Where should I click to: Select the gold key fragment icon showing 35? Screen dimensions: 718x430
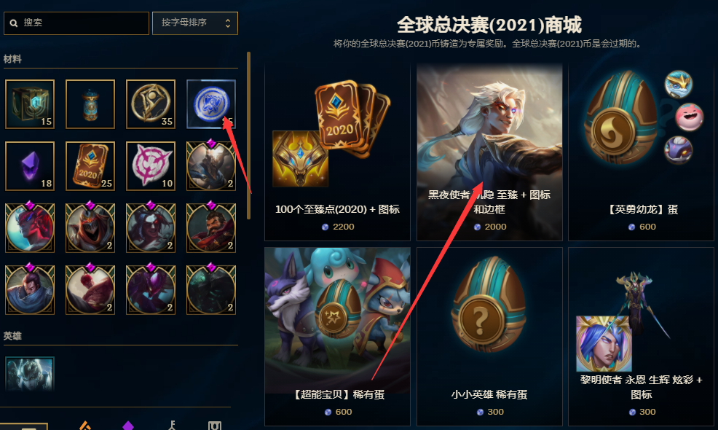151,104
